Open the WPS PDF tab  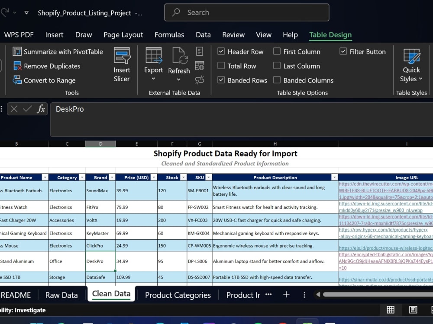pyautogui.click(x=19, y=35)
